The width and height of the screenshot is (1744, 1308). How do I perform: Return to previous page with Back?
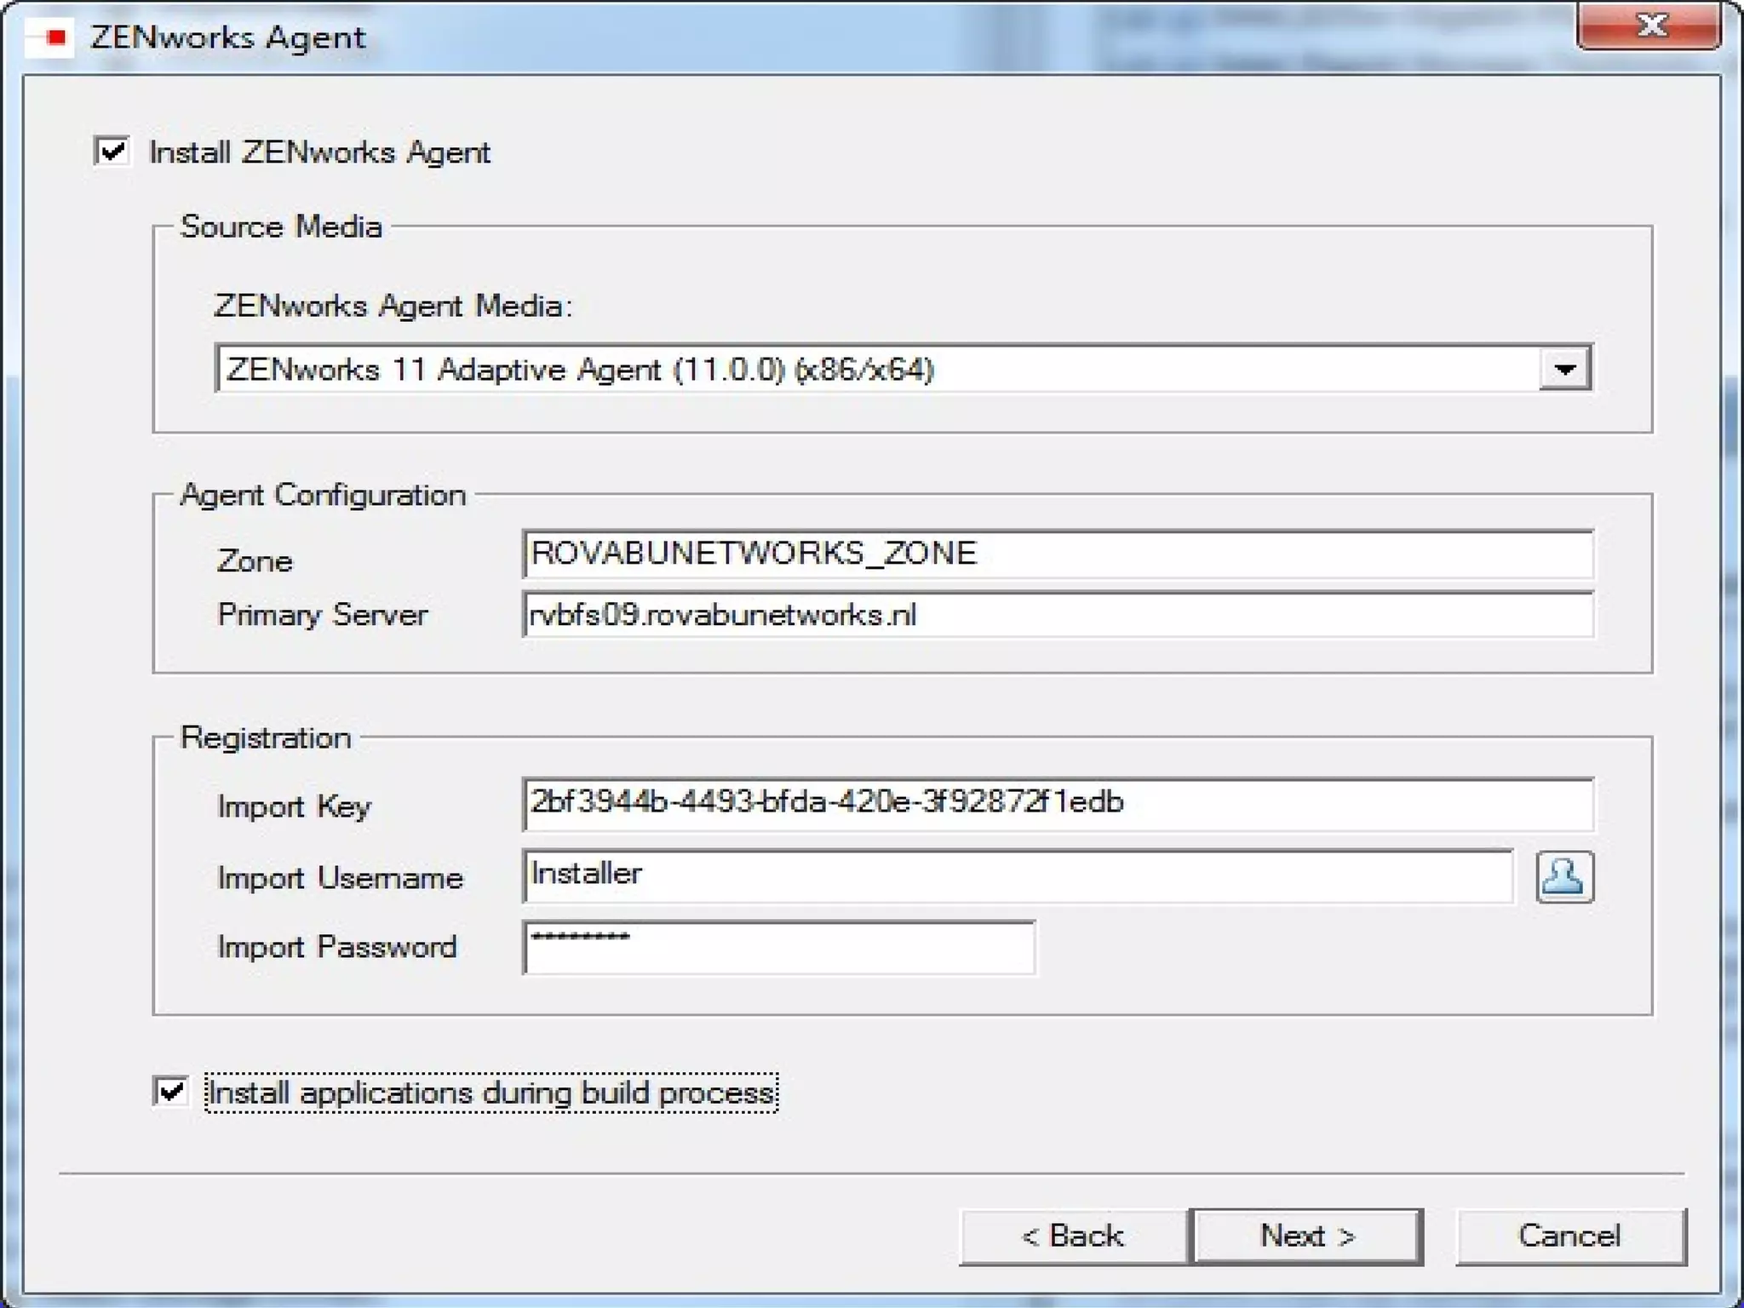(1073, 1236)
